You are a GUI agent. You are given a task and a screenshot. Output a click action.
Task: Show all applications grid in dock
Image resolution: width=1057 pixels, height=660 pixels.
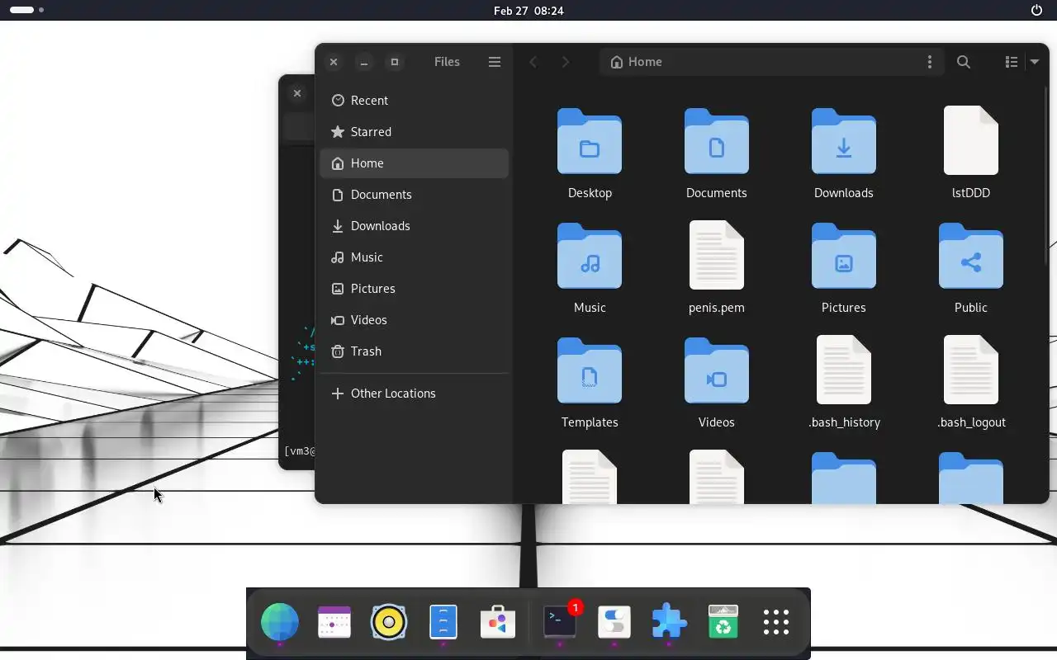pos(776,622)
